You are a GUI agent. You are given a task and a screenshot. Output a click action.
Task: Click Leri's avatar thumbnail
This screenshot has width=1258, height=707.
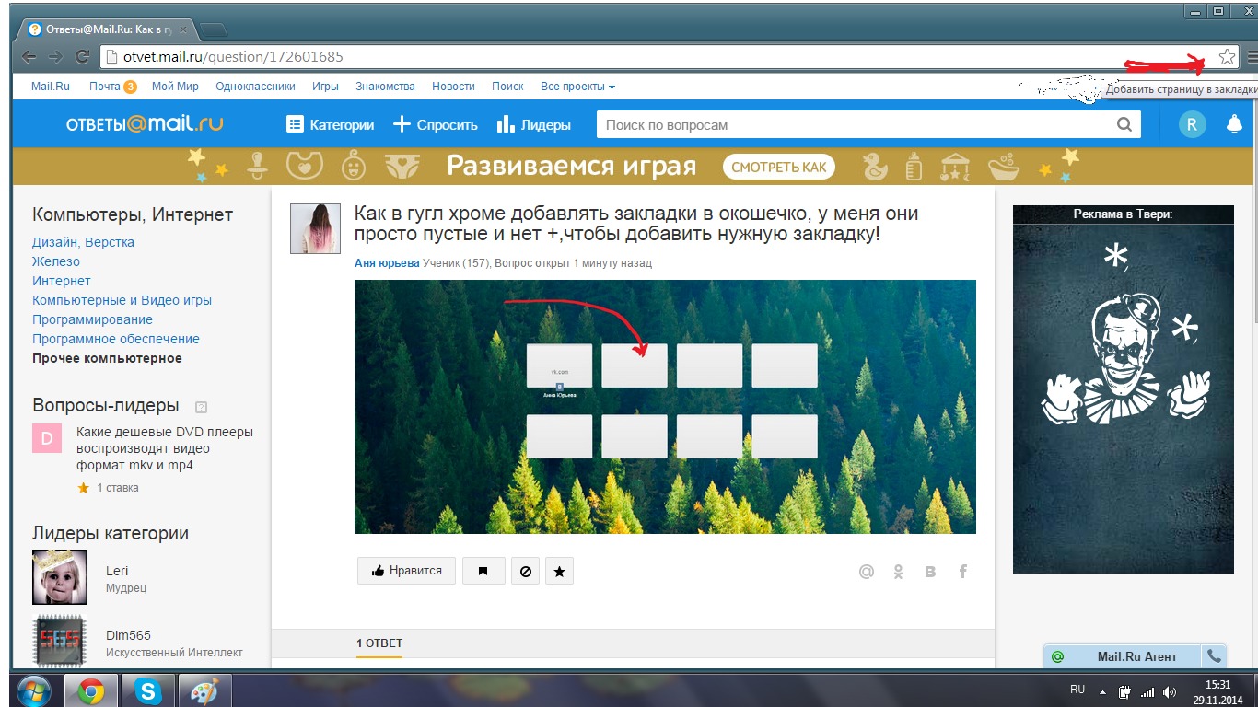coord(60,577)
